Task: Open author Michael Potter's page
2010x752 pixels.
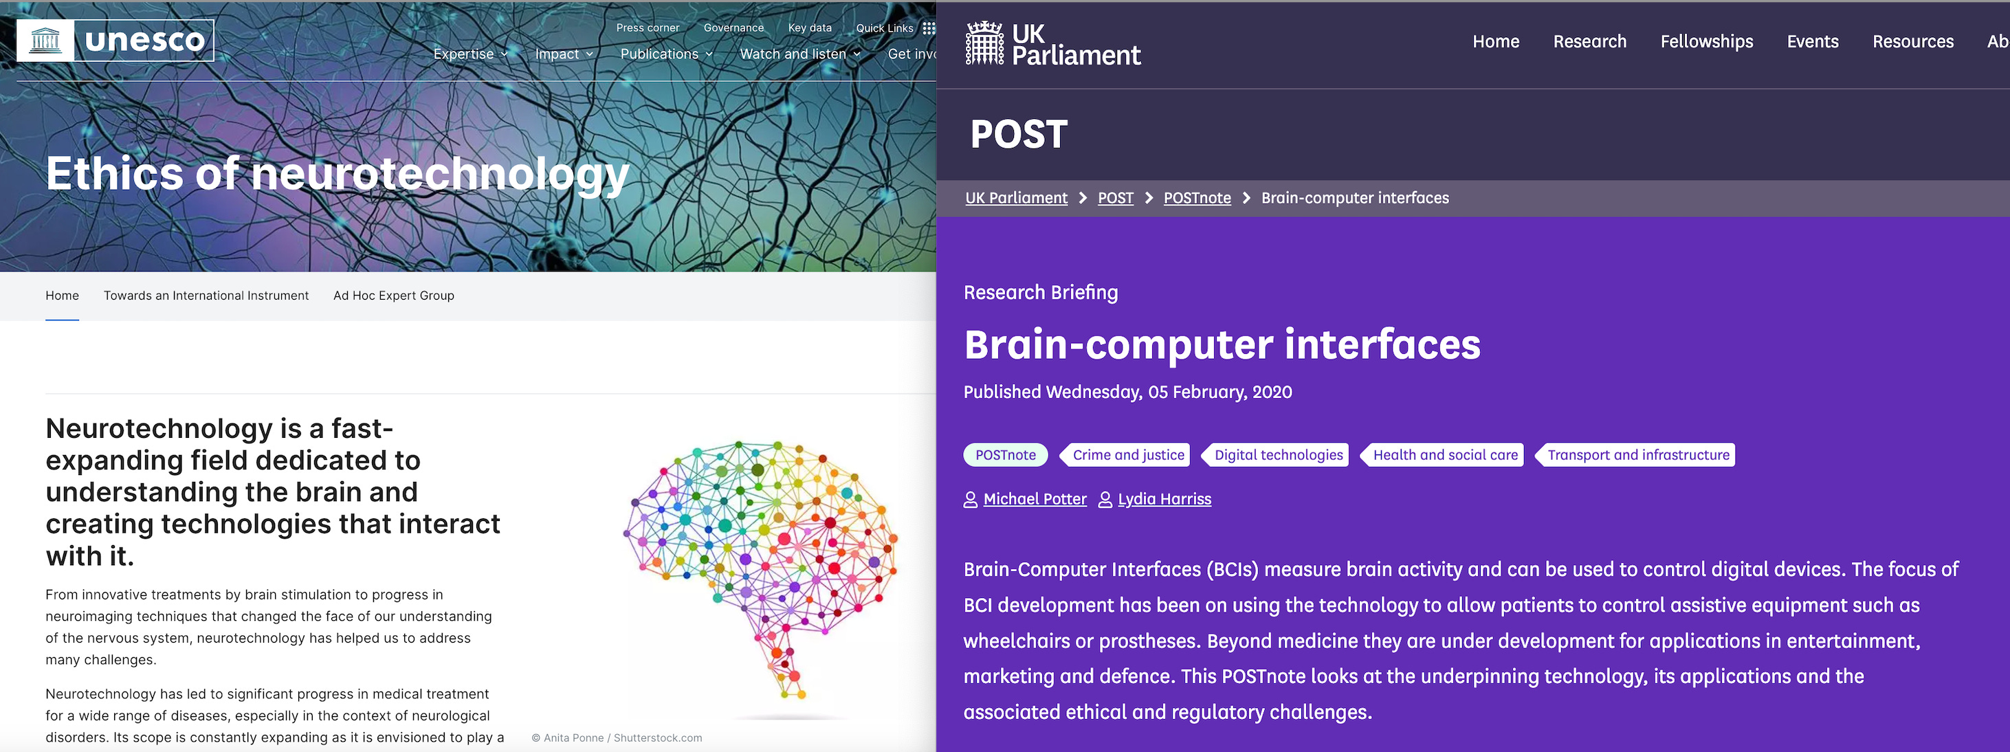Action: click(x=1035, y=500)
